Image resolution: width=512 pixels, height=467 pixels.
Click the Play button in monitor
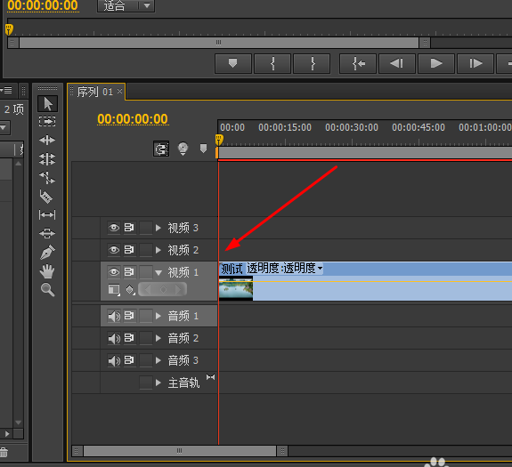(436, 63)
